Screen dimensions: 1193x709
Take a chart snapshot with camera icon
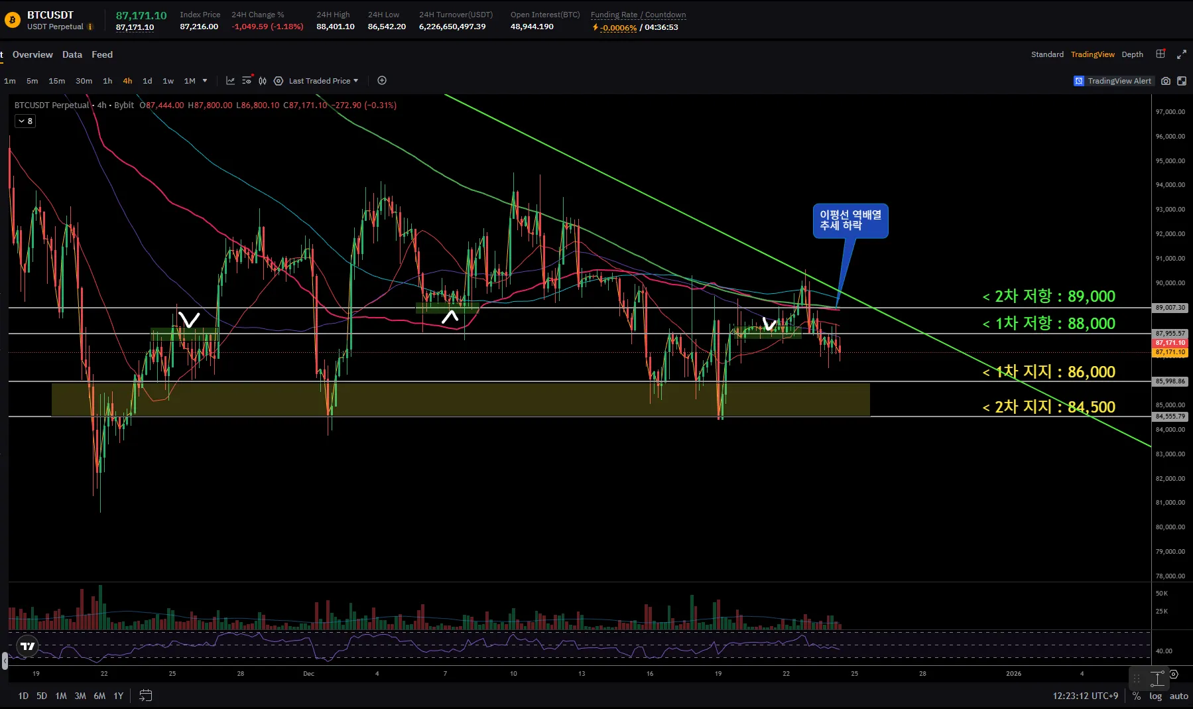(1166, 81)
